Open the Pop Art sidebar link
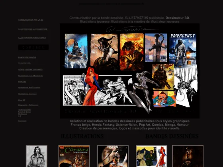This screenshot has width=223, height=167. (22, 82)
